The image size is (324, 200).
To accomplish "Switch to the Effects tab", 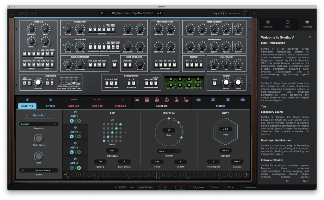I will coord(50,106).
